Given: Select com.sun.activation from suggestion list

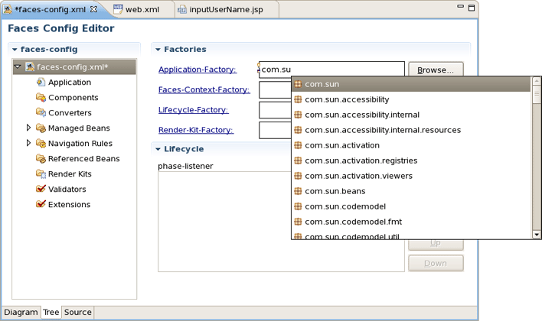Looking at the screenshot, I should [x=341, y=145].
